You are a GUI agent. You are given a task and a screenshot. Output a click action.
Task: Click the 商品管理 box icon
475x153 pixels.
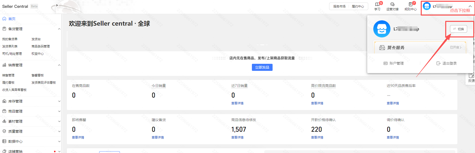point(4,111)
